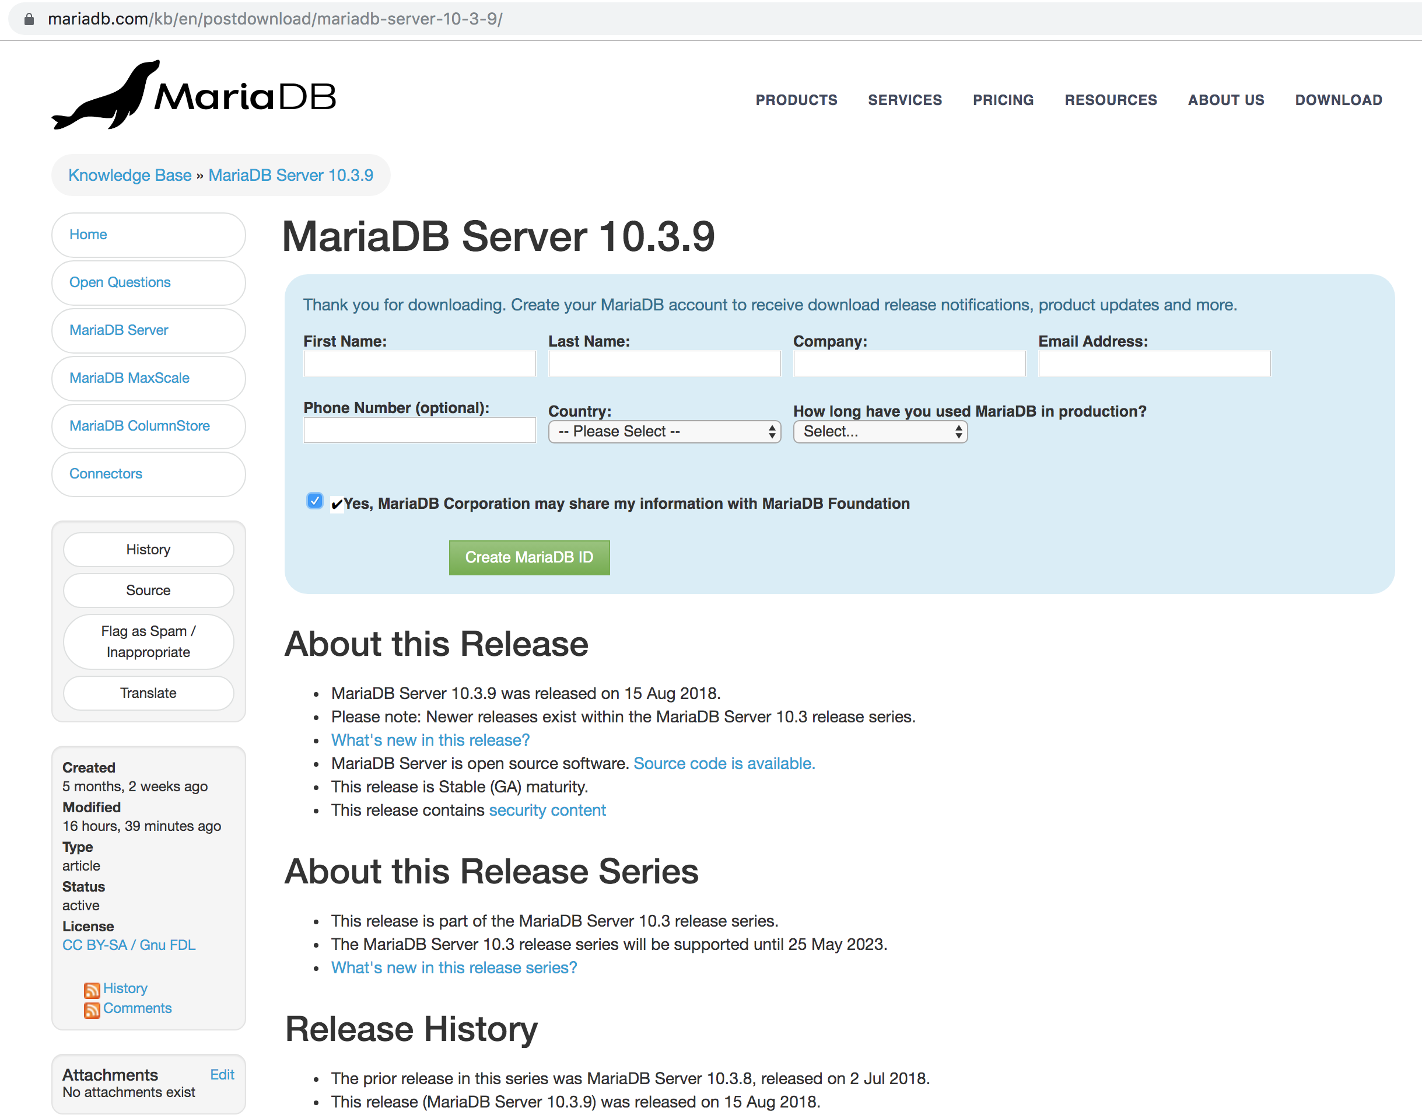Open Source code is available link
Screen dimensions: 1422x1118
click(x=724, y=764)
